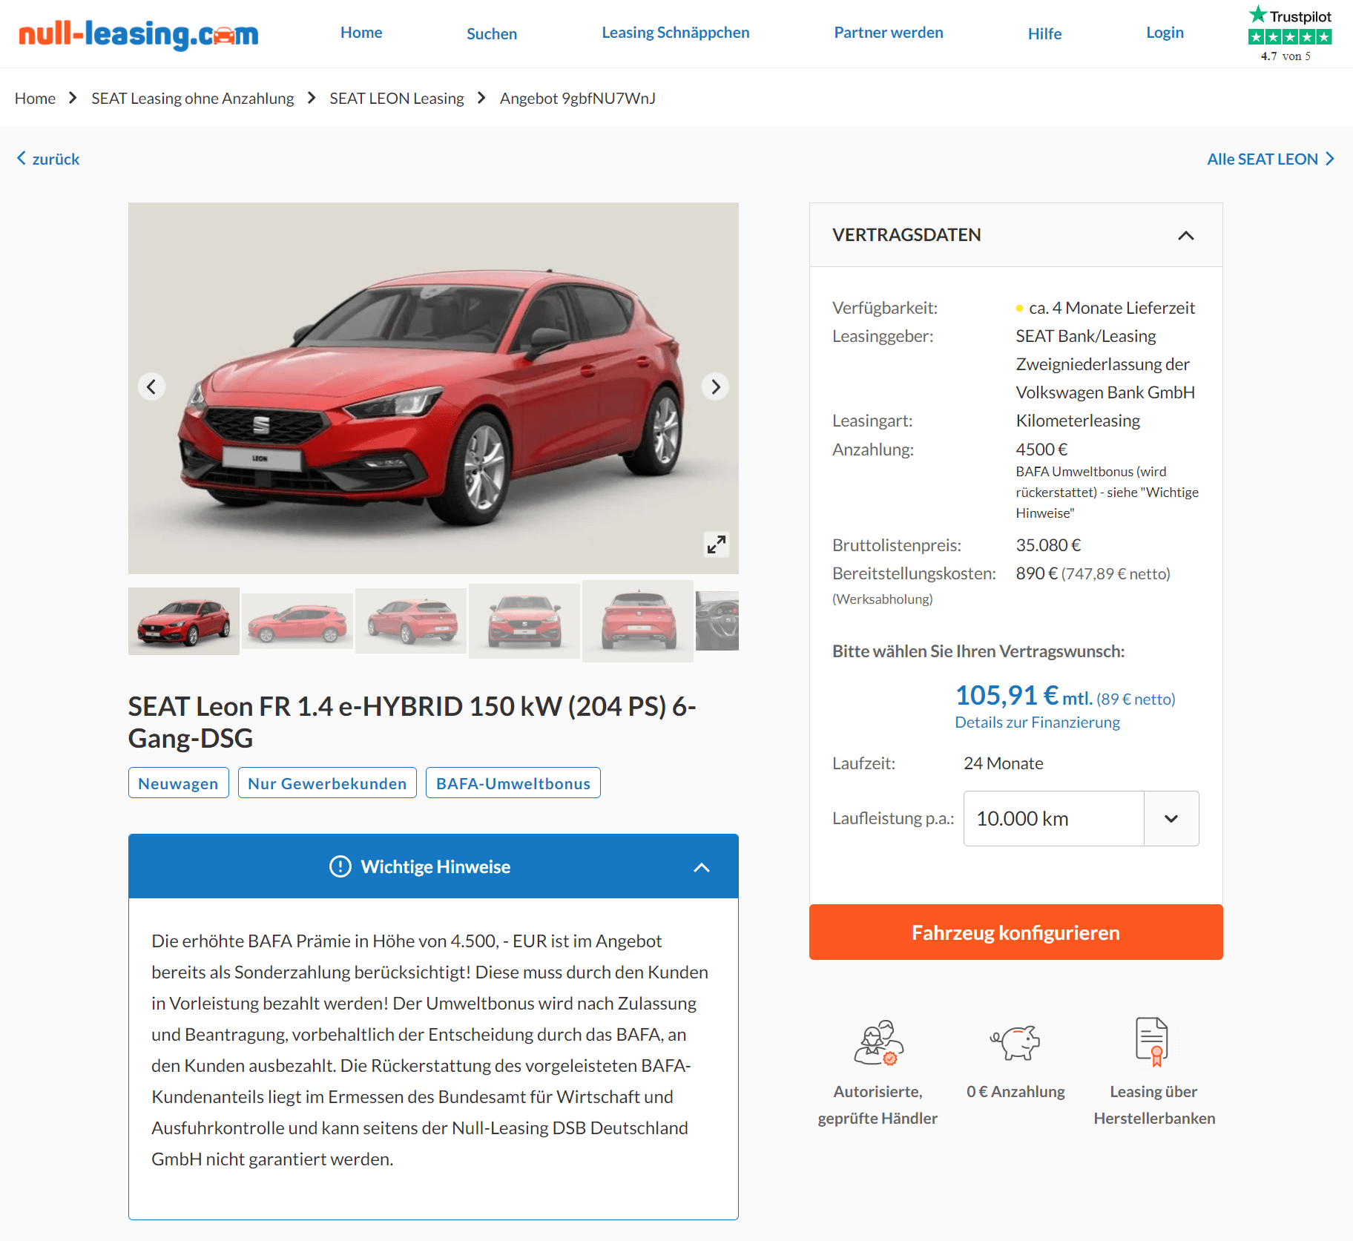The height and width of the screenshot is (1241, 1353).
Task: Click the Trustpilot rating badge
Action: coord(1289,34)
